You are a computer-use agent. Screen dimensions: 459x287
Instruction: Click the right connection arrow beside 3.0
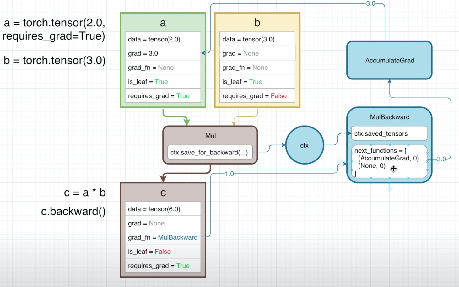click(437, 161)
